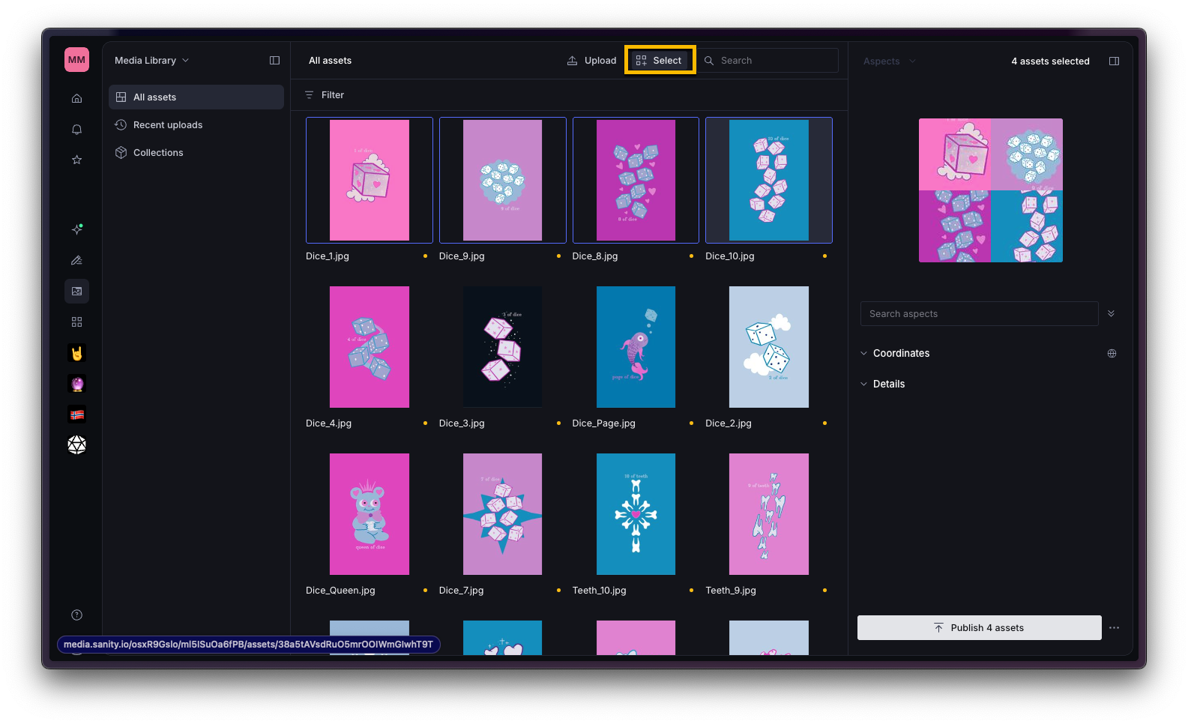Select the Teeth_10.jpg thumbnail
1188x724 pixels.
[636, 514]
